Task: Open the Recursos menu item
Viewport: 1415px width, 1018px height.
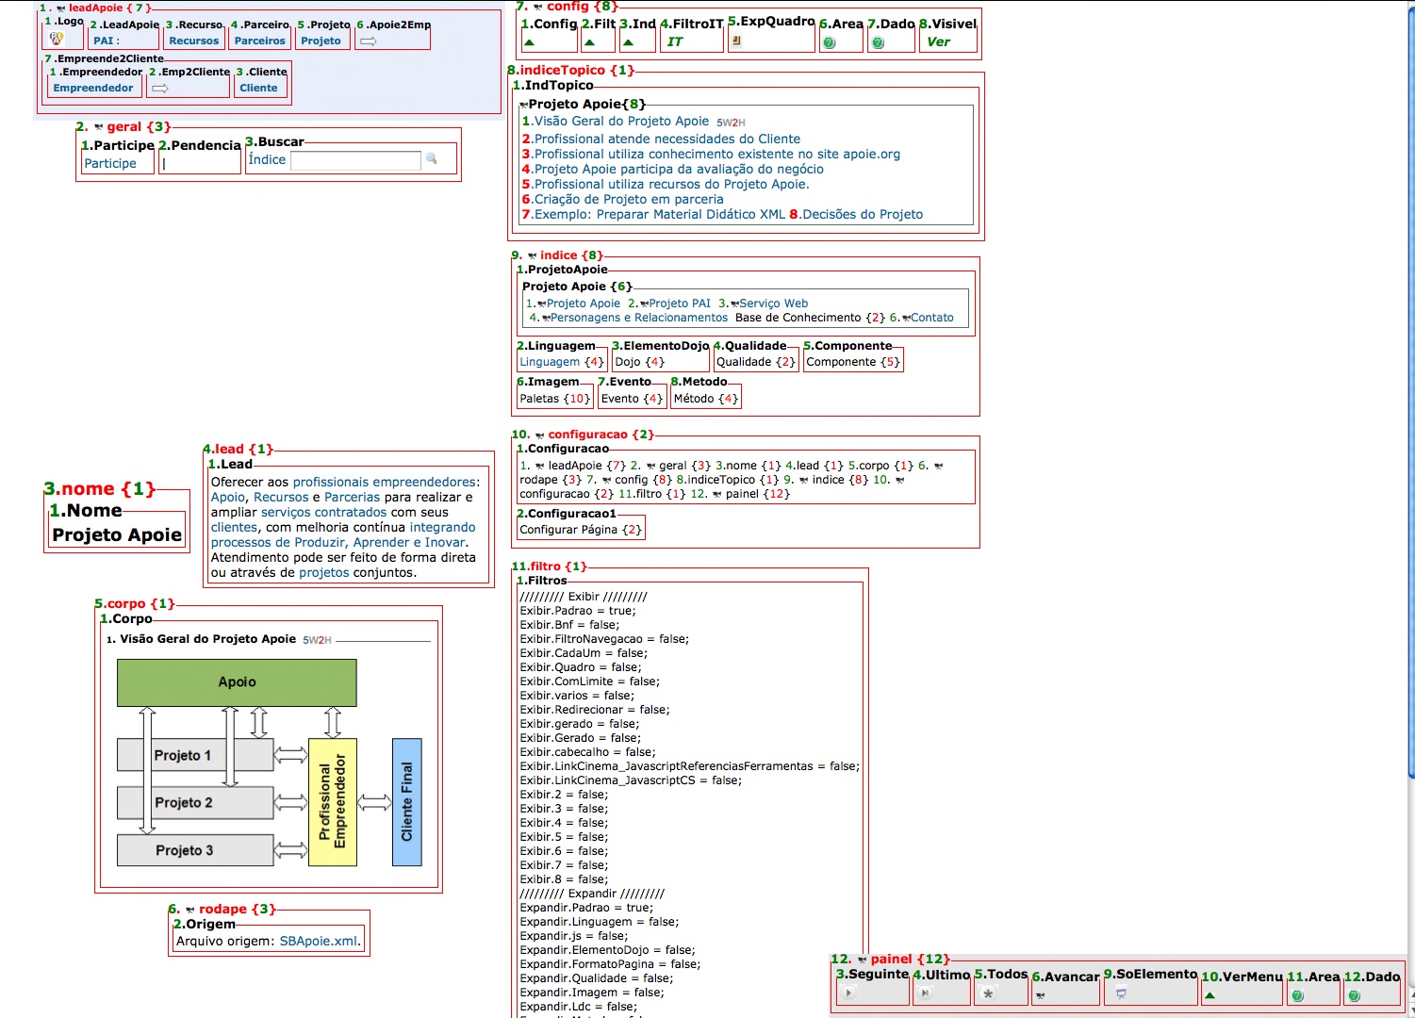Action: click(x=194, y=41)
